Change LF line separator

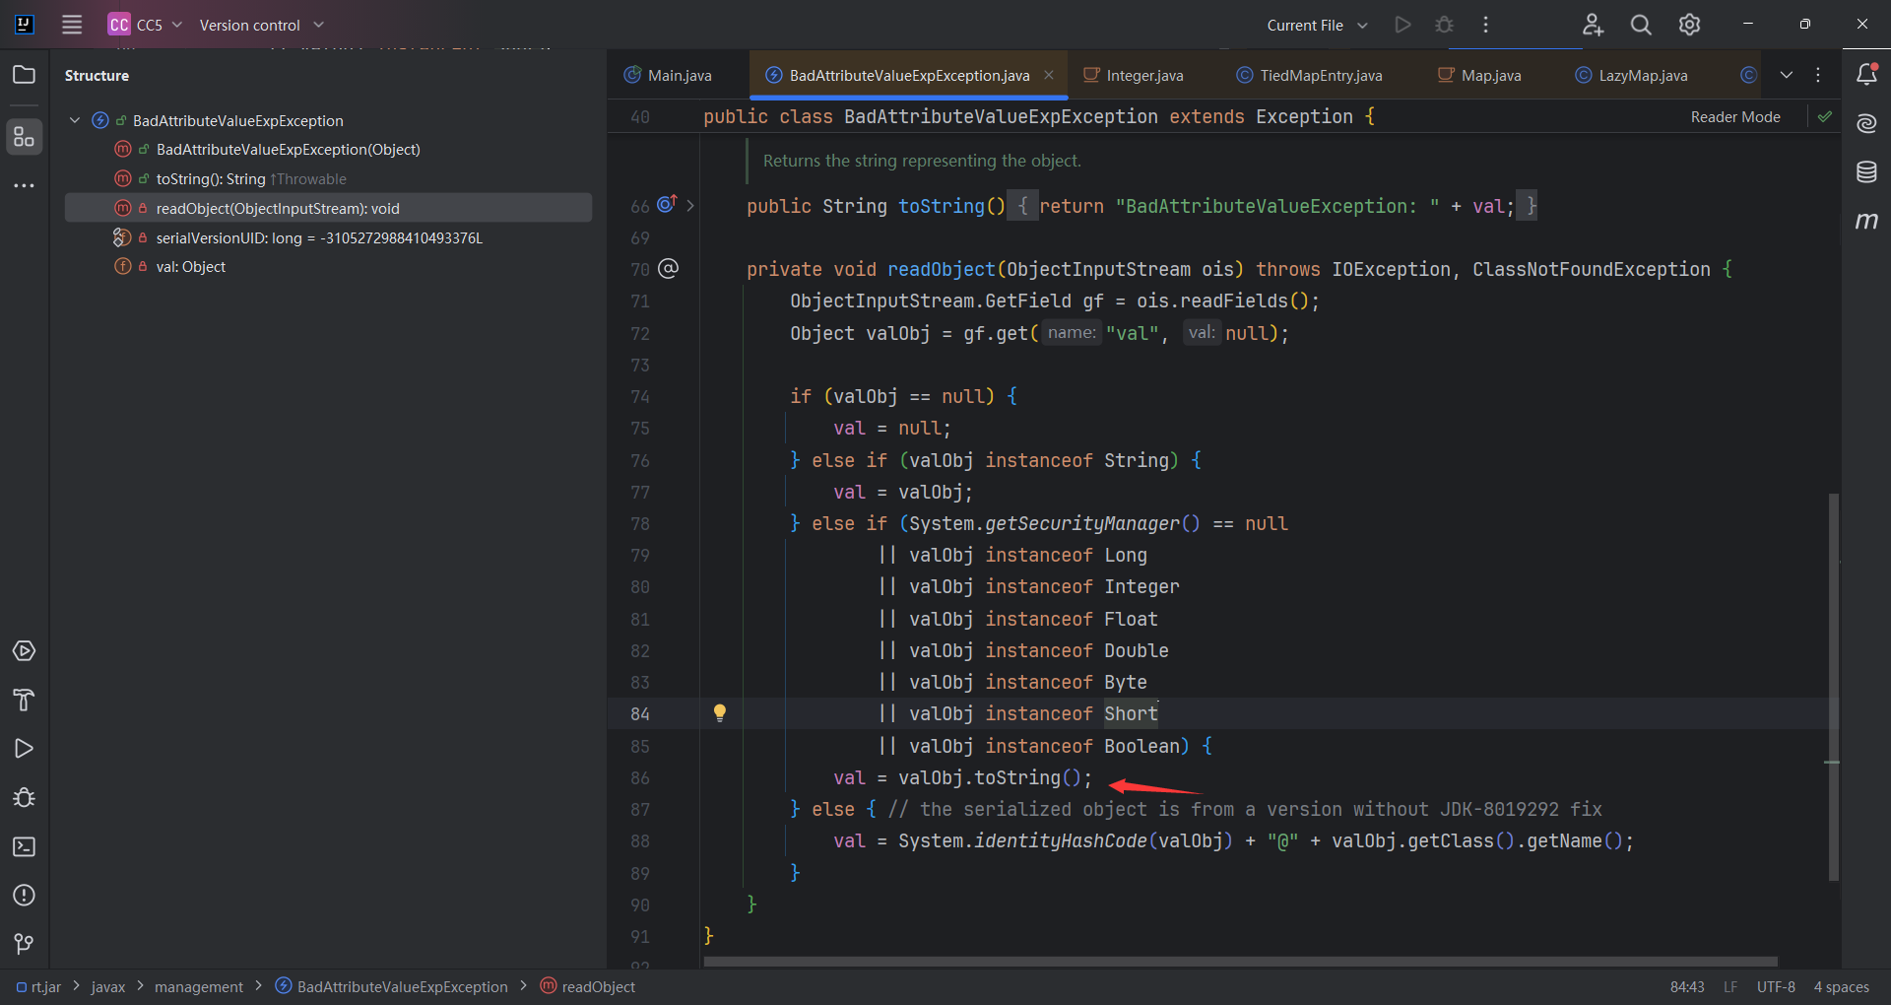[1730, 986]
